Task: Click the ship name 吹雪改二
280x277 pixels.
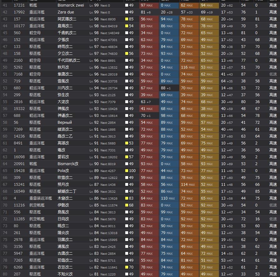Action: pos(65,177)
